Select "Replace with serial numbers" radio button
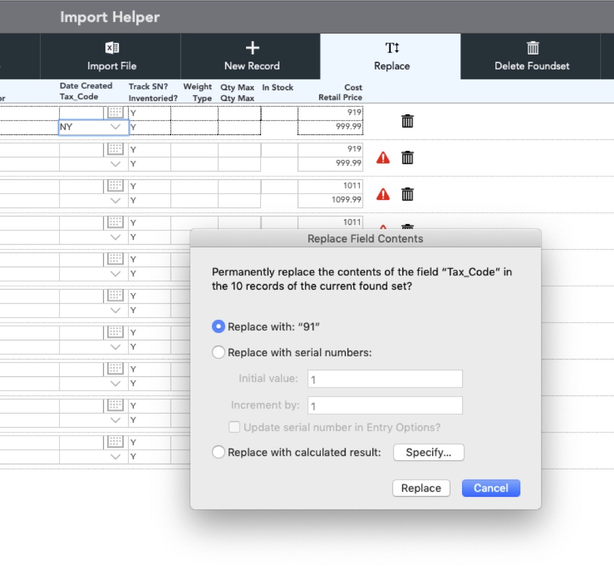Screen dimensions: 614x570 point(219,353)
